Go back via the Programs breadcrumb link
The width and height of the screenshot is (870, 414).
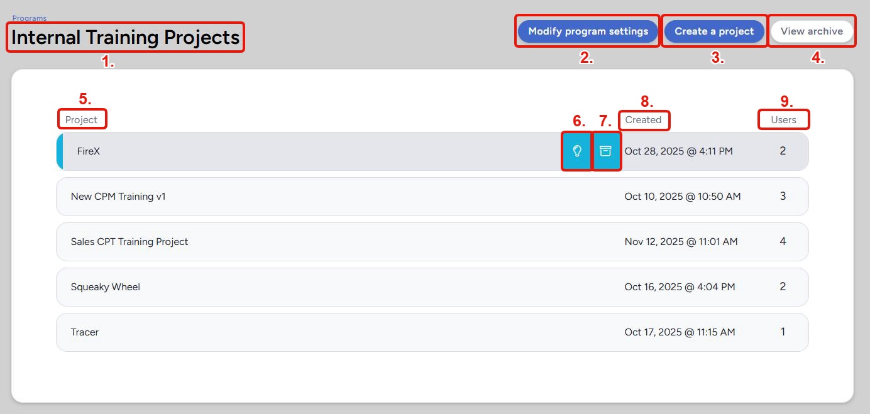[x=30, y=18]
